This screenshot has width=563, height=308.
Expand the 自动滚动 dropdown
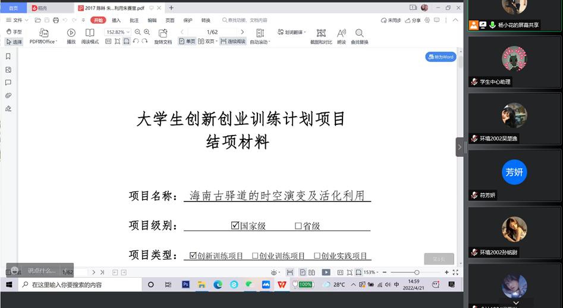pos(269,42)
